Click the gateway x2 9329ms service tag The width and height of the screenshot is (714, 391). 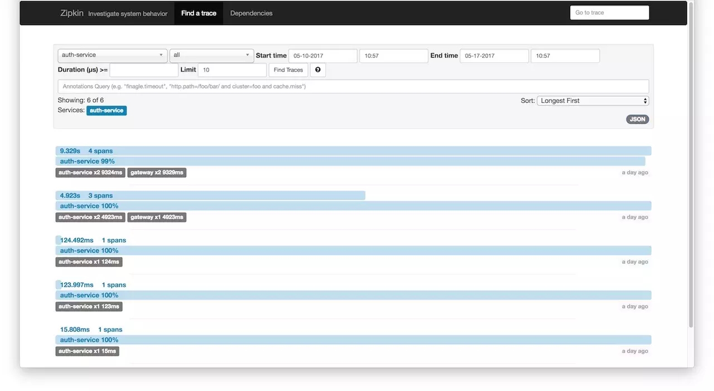(157, 173)
